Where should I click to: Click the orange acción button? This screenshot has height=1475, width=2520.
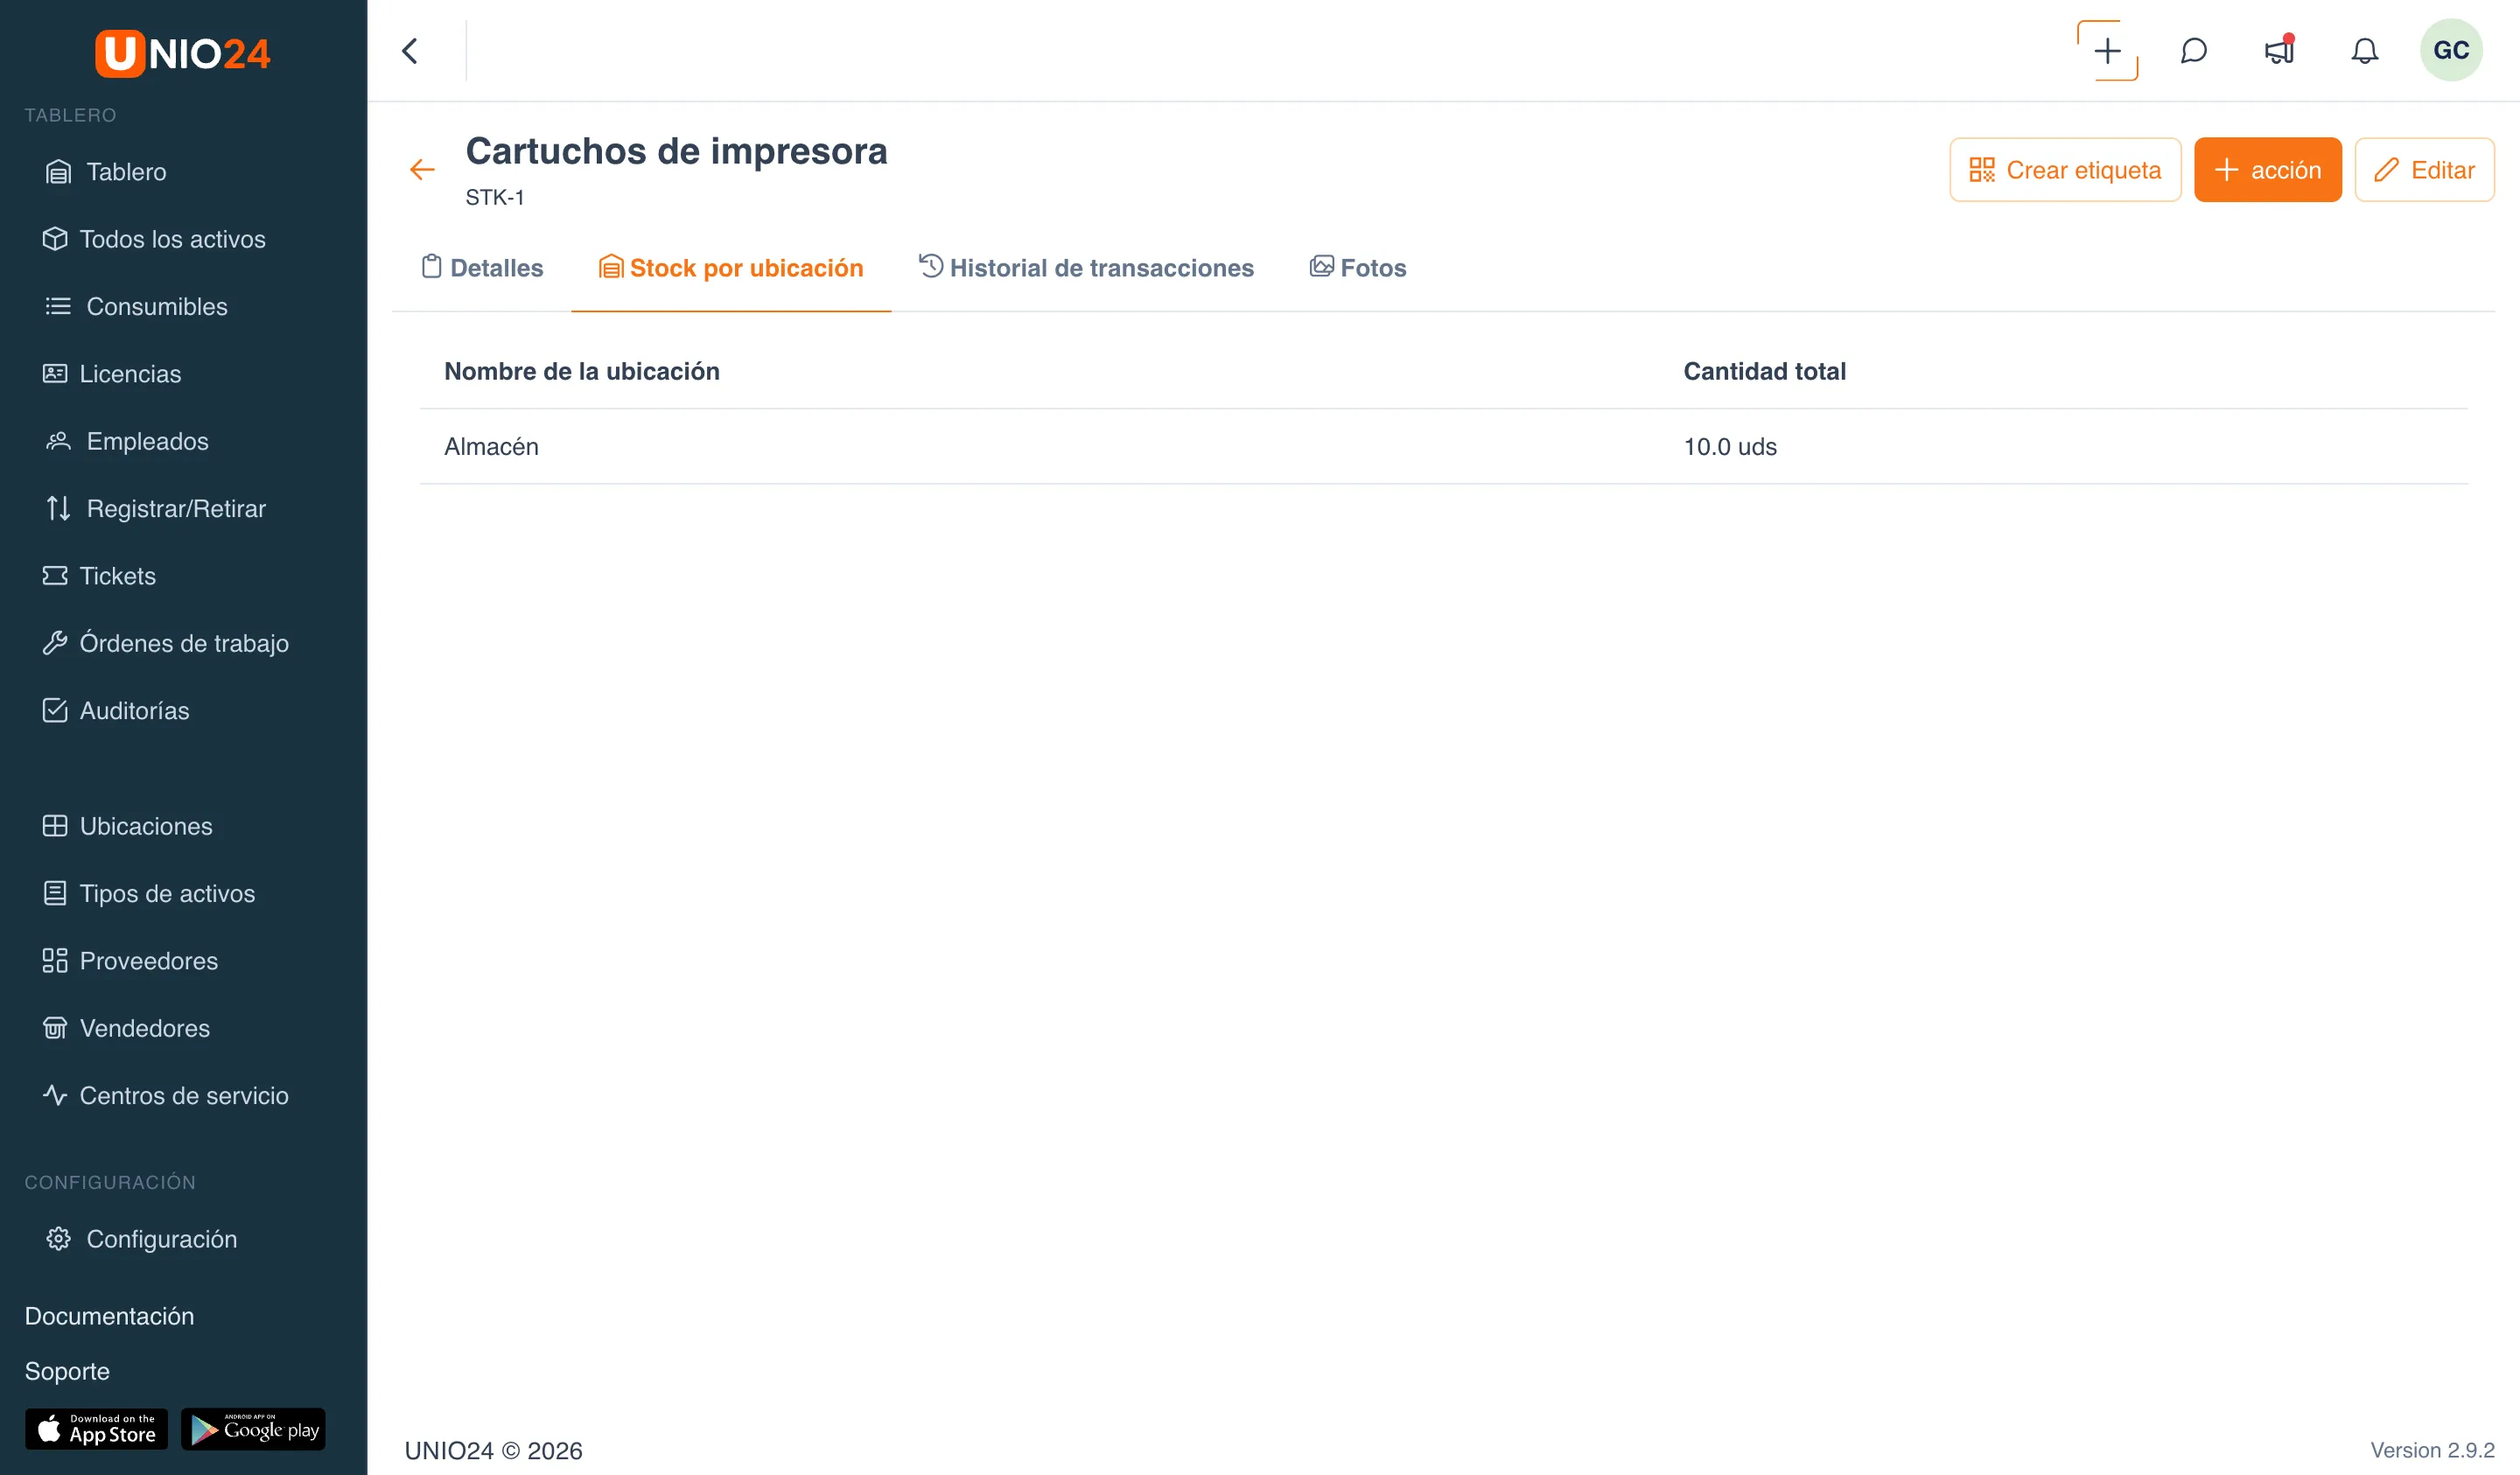2267,170
